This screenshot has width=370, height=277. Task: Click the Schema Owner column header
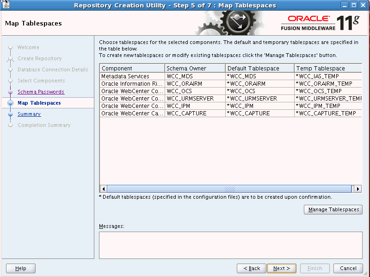pos(195,68)
